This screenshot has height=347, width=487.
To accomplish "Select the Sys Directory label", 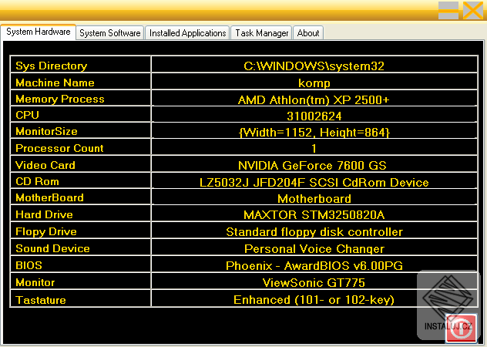I will tap(52, 66).
